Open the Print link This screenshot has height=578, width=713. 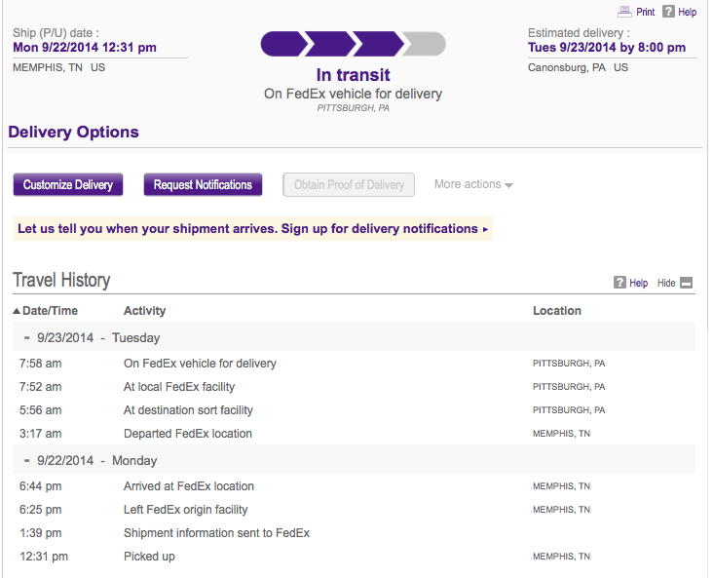(x=645, y=13)
